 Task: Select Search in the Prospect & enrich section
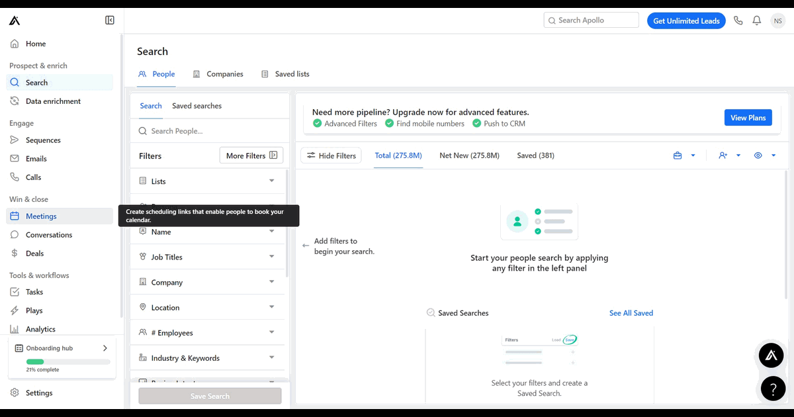[x=60, y=83]
